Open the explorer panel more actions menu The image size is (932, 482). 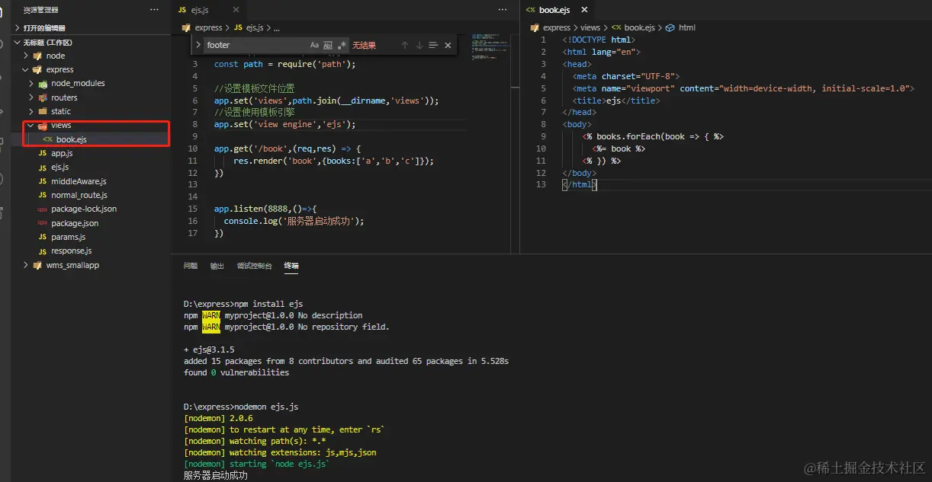coord(155,10)
